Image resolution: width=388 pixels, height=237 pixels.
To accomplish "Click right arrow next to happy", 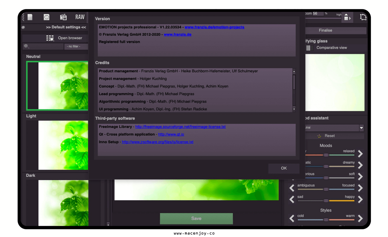I will coord(360,199).
